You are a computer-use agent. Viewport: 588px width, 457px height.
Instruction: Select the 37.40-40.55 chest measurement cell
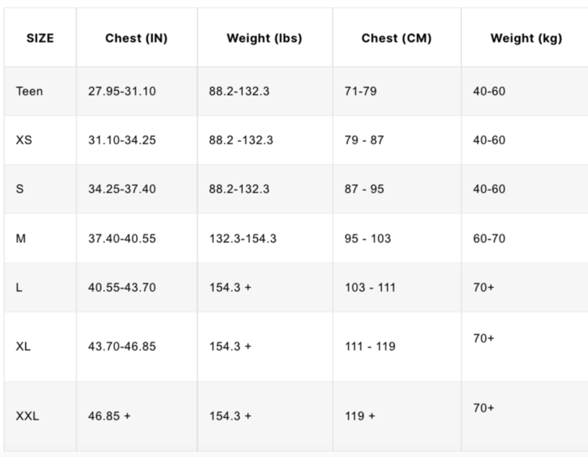point(122,238)
